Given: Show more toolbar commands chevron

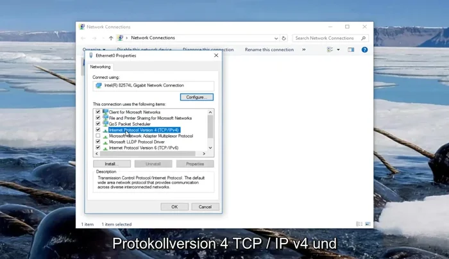Looking at the screenshot, I should (x=304, y=49).
